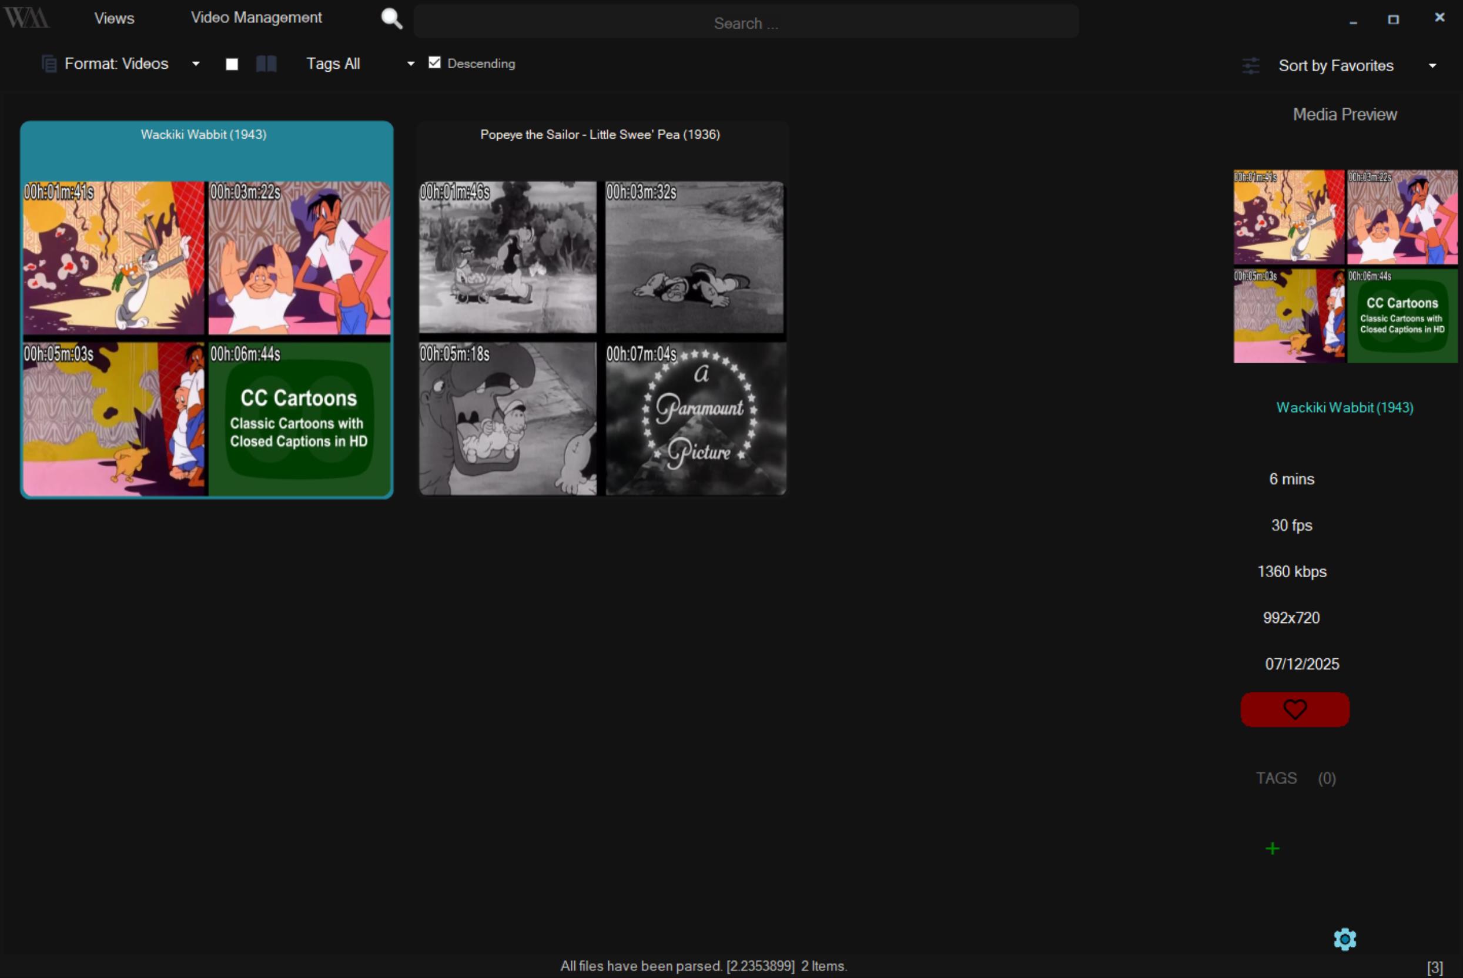Switch to split book view icon
The height and width of the screenshot is (978, 1463).
click(x=266, y=63)
